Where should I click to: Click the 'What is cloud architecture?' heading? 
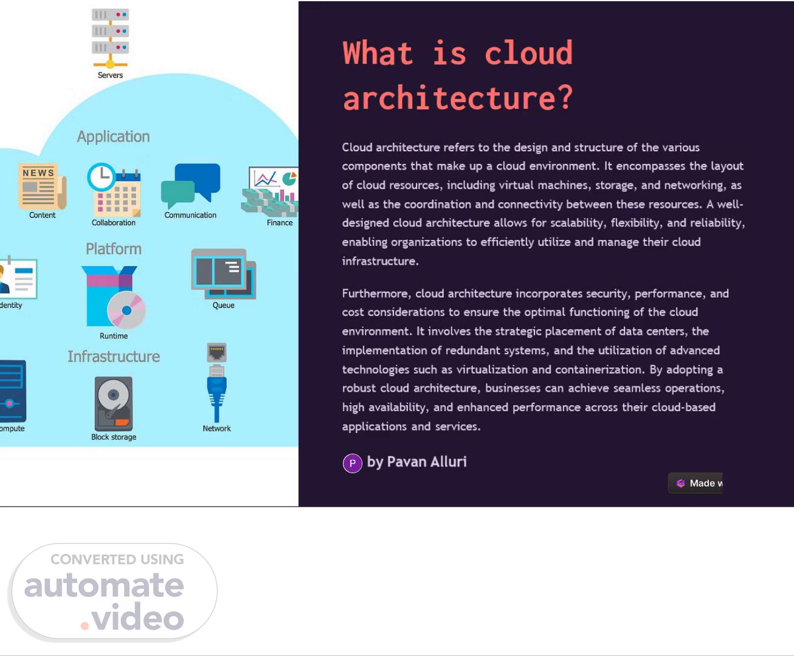click(x=457, y=75)
